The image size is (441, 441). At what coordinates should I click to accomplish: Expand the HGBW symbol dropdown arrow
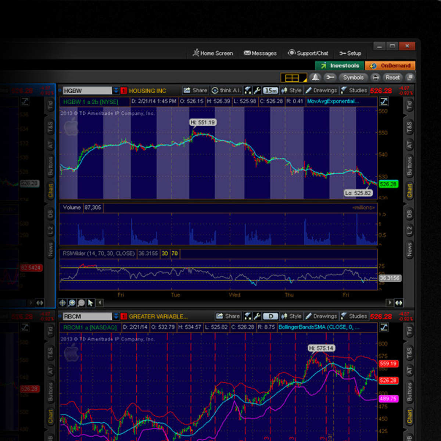click(116, 91)
